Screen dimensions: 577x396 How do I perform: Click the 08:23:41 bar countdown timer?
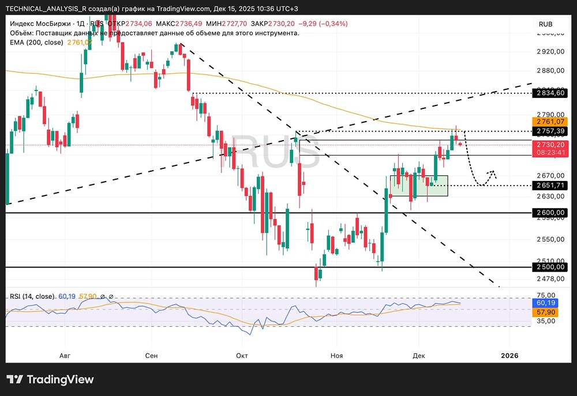tap(550, 153)
